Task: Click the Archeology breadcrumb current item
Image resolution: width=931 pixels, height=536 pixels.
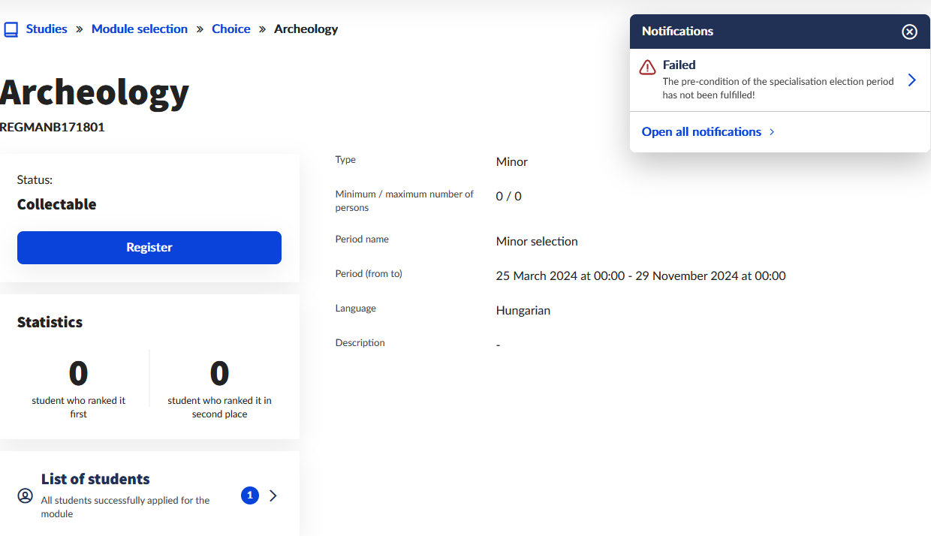Action: (306, 29)
